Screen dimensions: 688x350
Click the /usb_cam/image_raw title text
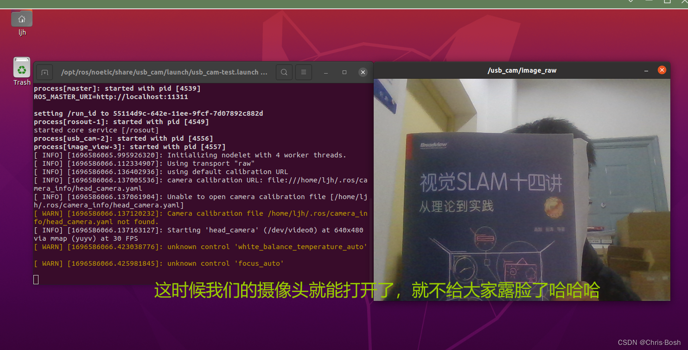(522, 70)
